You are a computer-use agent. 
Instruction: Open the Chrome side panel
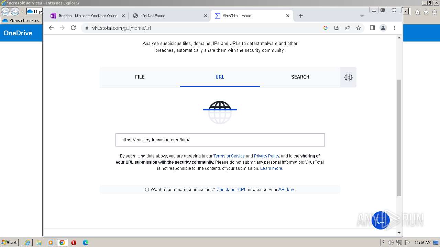coord(372,28)
